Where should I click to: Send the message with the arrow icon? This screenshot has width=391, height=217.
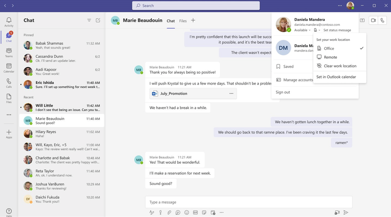click(x=346, y=212)
